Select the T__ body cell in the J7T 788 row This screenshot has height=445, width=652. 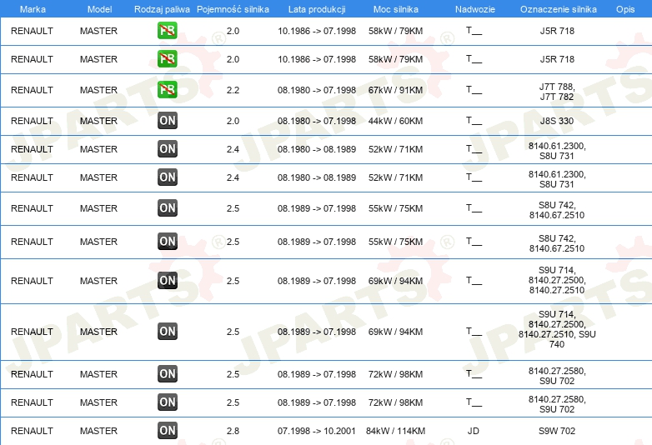point(474,90)
